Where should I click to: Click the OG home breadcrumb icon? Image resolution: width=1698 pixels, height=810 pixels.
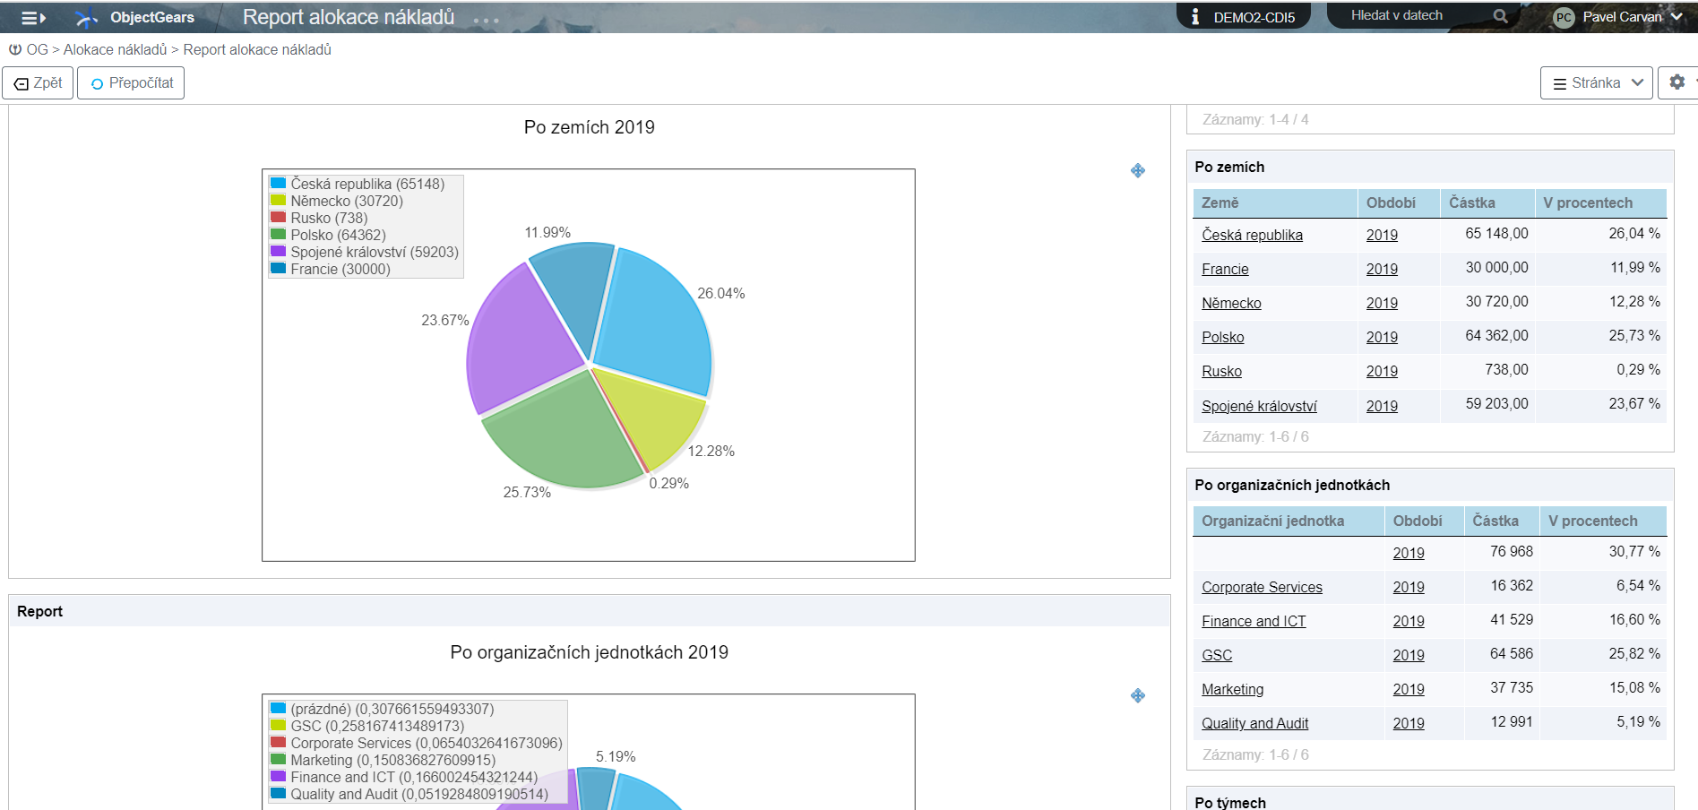(x=15, y=49)
